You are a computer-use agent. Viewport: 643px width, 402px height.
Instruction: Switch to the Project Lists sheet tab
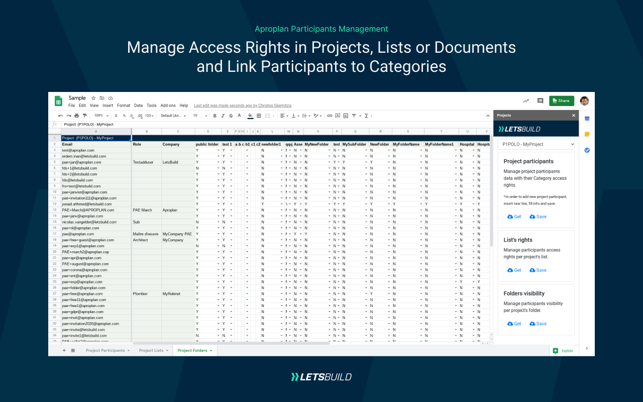(x=153, y=350)
